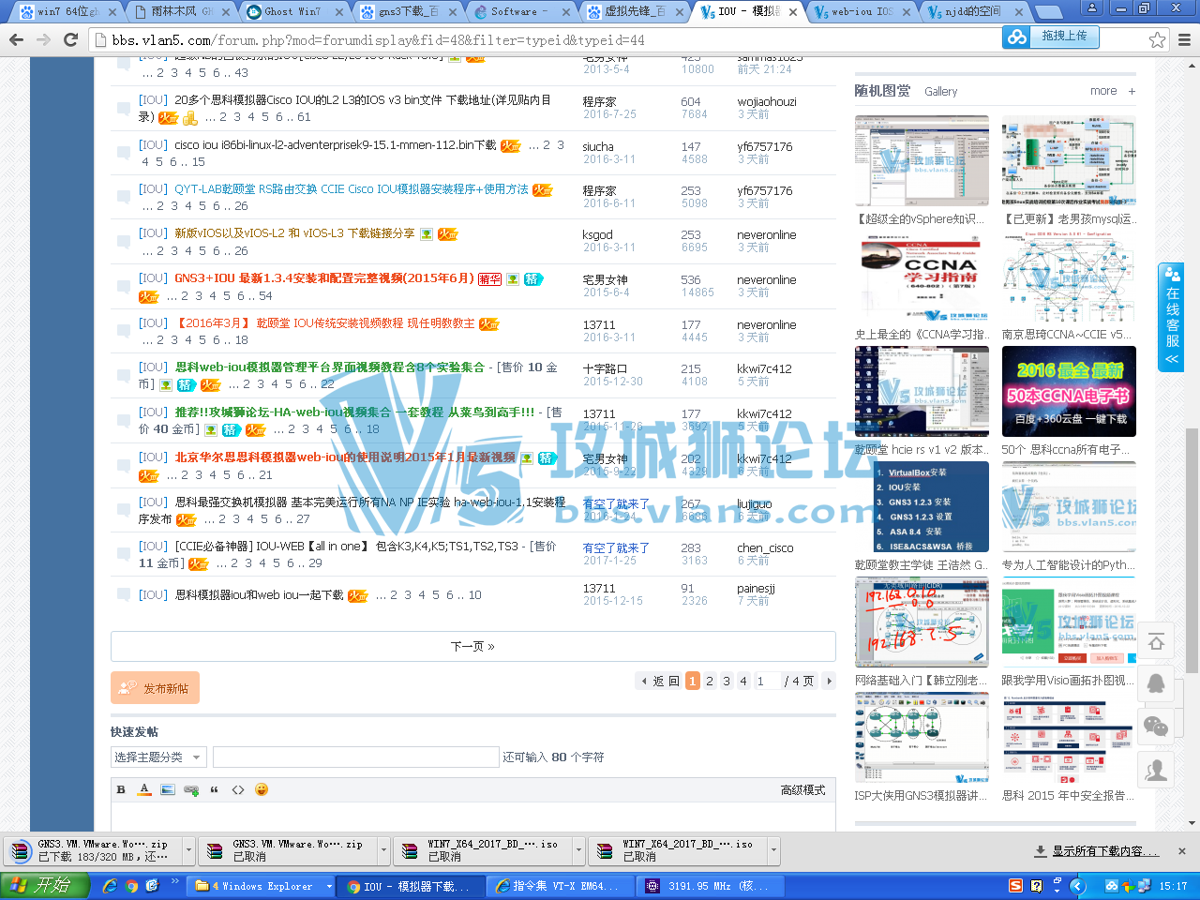
Task: Insert image using the editor picture icon
Action: click(x=168, y=789)
